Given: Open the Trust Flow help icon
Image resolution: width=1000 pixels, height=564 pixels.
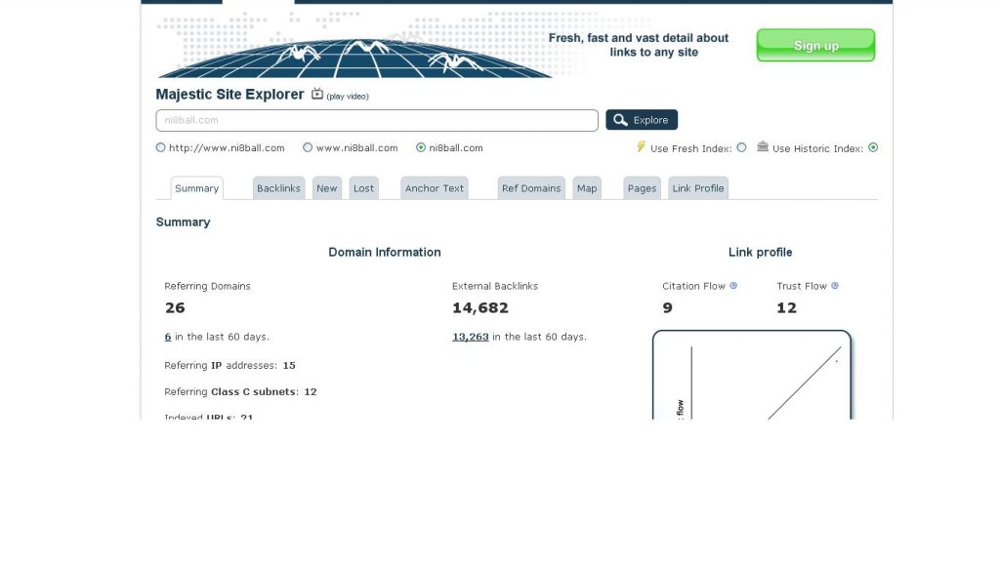Looking at the screenshot, I should pyautogui.click(x=835, y=286).
